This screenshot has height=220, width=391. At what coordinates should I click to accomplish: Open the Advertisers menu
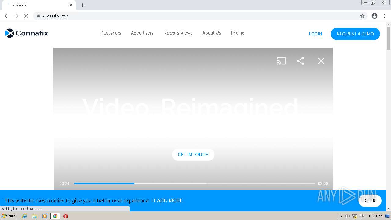tap(142, 33)
